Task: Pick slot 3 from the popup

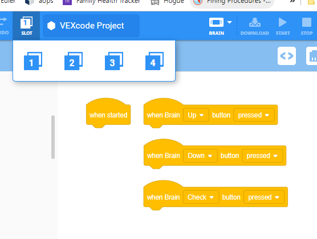Action: point(114,61)
